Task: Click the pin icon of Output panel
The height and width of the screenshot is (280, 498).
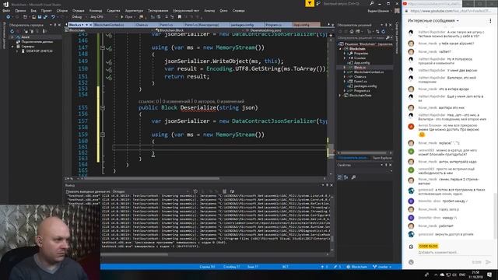Action: coord(327,185)
